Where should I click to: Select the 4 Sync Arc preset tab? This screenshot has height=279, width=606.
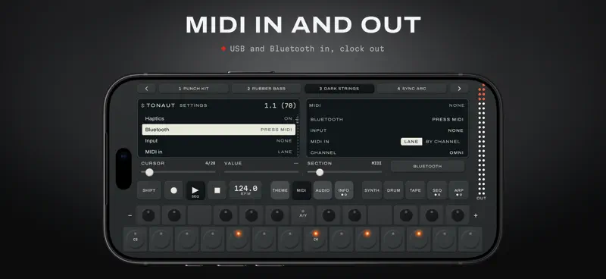click(411, 89)
